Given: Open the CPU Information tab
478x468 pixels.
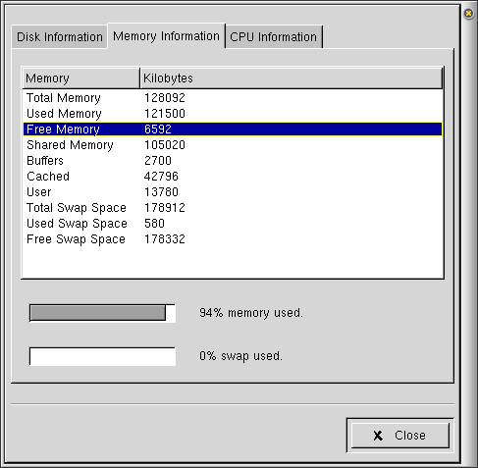Looking at the screenshot, I should 274,37.
